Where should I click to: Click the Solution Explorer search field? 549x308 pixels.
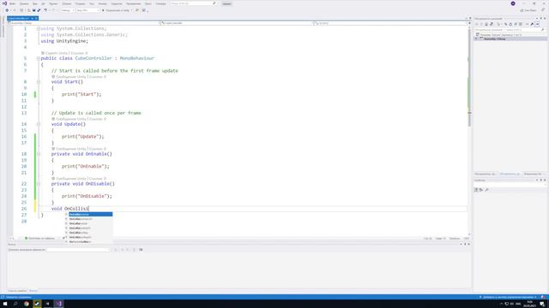click(510, 30)
